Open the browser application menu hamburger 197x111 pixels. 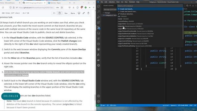(x=94, y=7)
